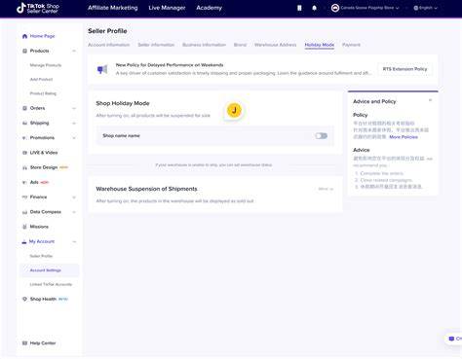
Task: Expand the Shipping menu chevron
Action: click(74, 124)
